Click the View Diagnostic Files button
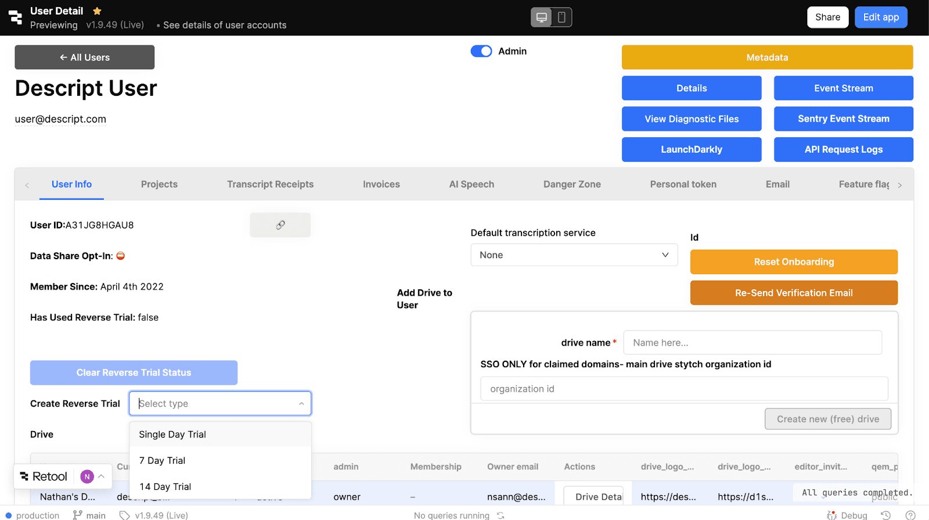The height and width of the screenshot is (520, 929). click(x=691, y=119)
